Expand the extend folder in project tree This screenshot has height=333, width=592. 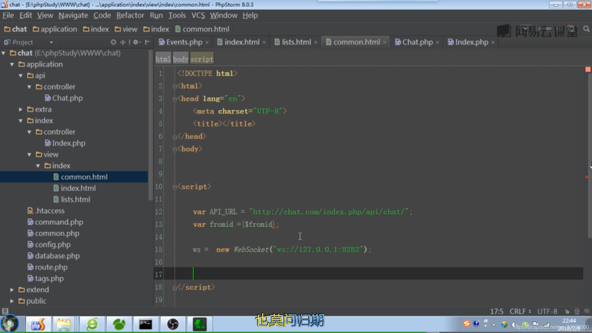[x=12, y=290]
